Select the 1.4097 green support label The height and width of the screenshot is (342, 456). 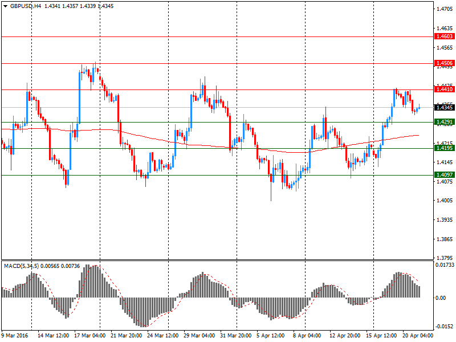pyautogui.click(x=445, y=175)
